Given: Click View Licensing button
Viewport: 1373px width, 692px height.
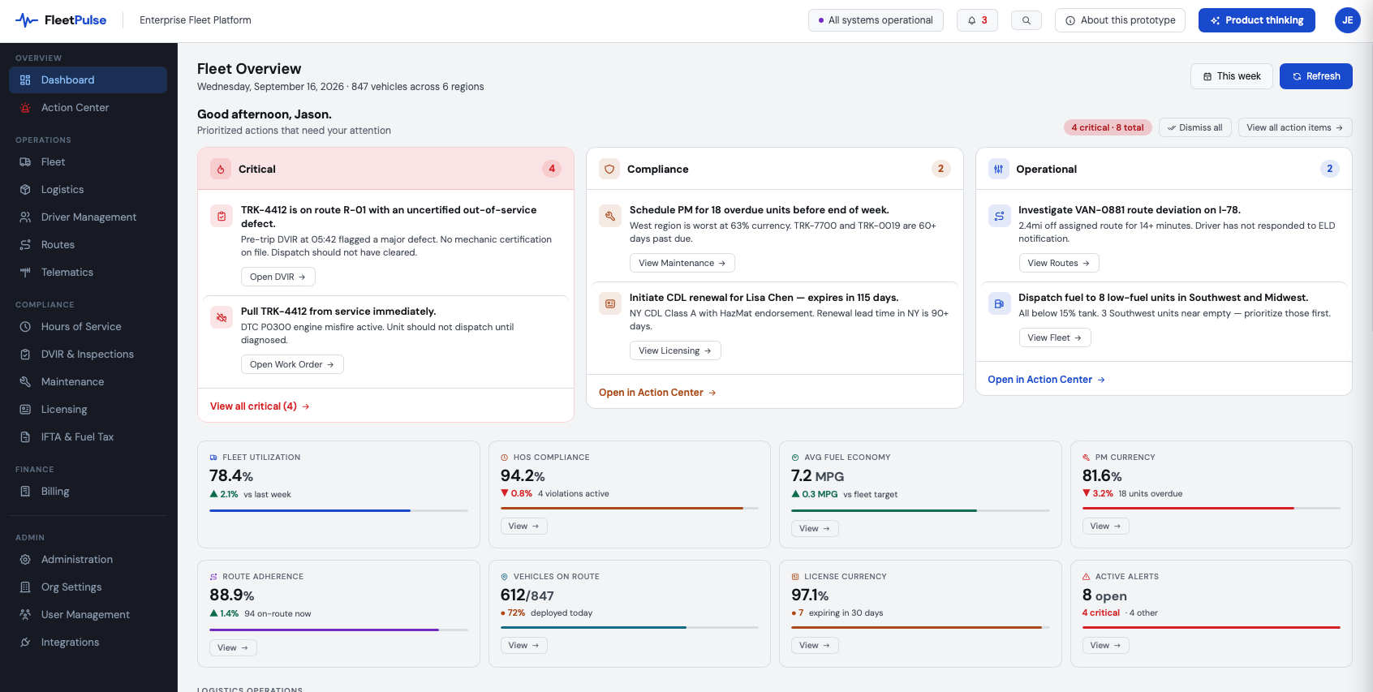Looking at the screenshot, I should (675, 350).
